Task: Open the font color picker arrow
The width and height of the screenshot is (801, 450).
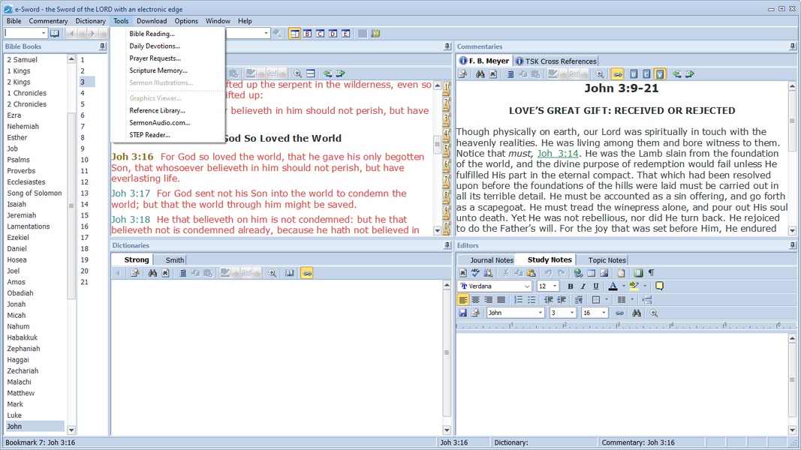Action: pyautogui.click(x=623, y=286)
